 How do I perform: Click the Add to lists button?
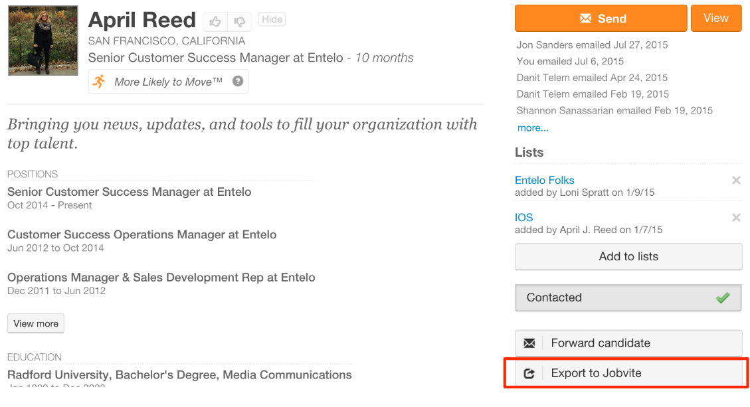click(628, 256)
